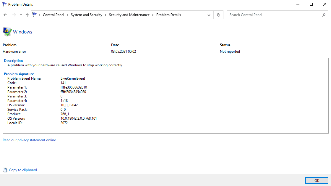Click Service Pack value '0_0'
Screen dimensions: 331x186
click(63, 109)
